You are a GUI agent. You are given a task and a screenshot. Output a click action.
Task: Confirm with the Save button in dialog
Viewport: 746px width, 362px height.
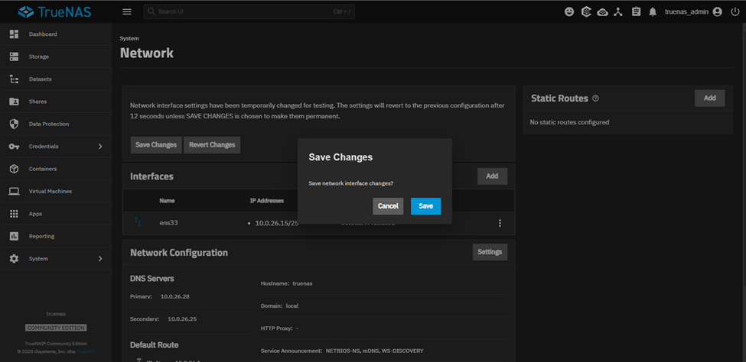(425, 206)
